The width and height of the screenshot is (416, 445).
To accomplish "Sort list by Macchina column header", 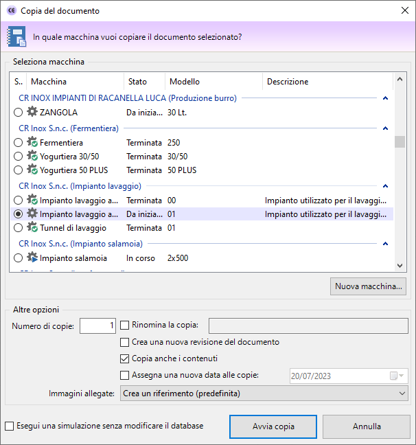I will 76,82.
